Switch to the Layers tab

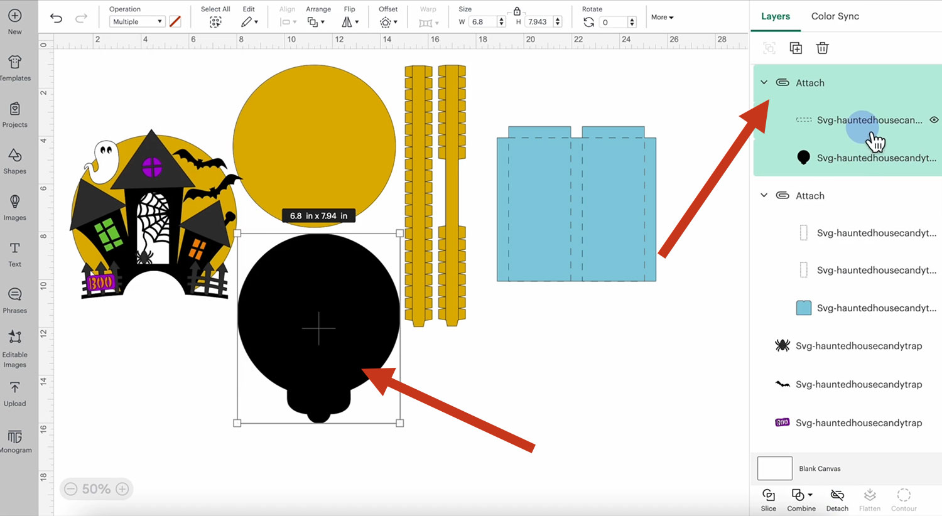click(x=776, y=16)
